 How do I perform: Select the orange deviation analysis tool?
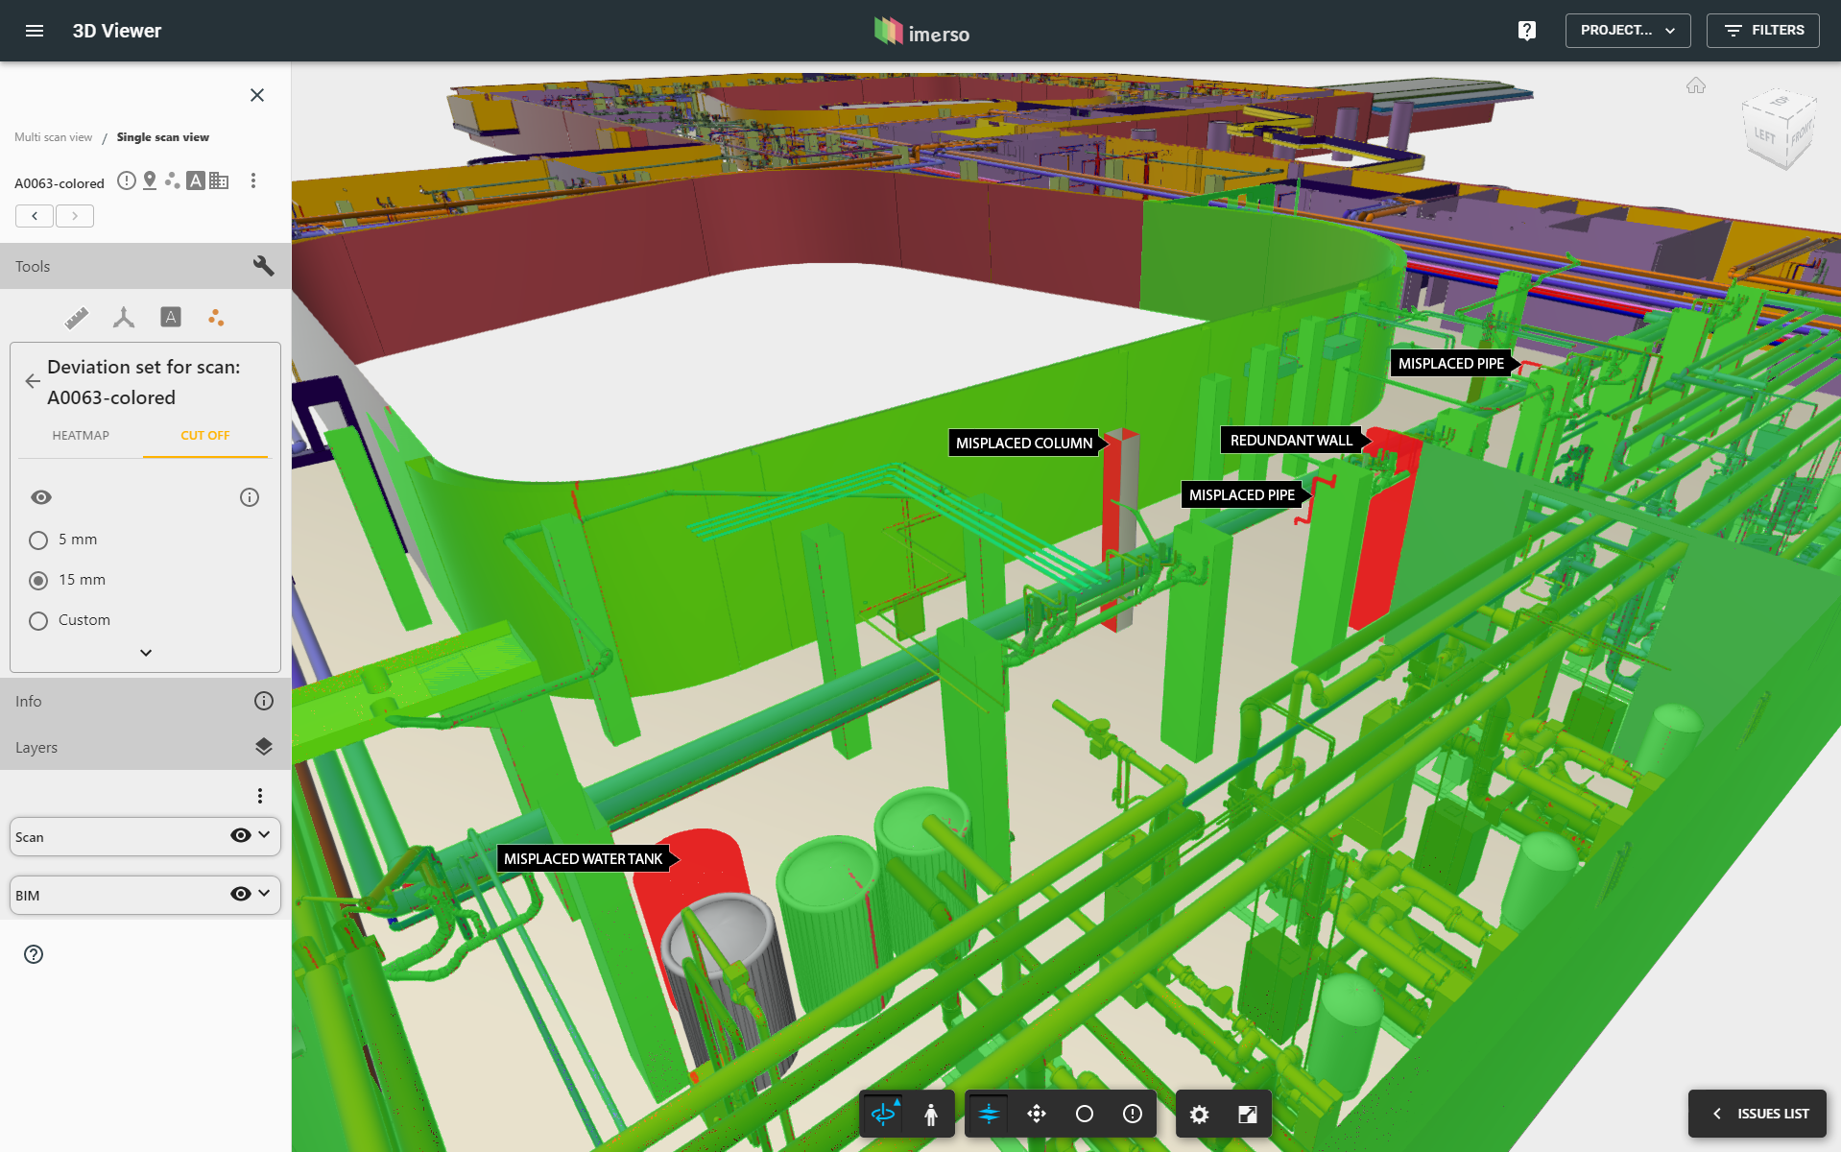[x=216, y=317]
